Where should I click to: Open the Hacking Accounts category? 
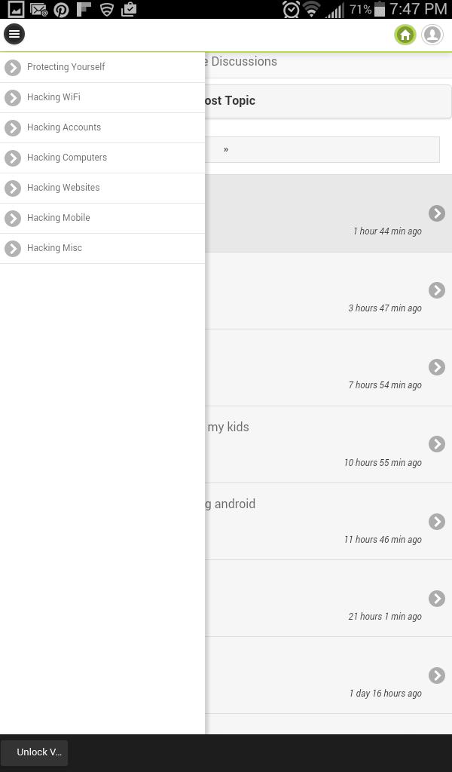[x=64, y=127]
